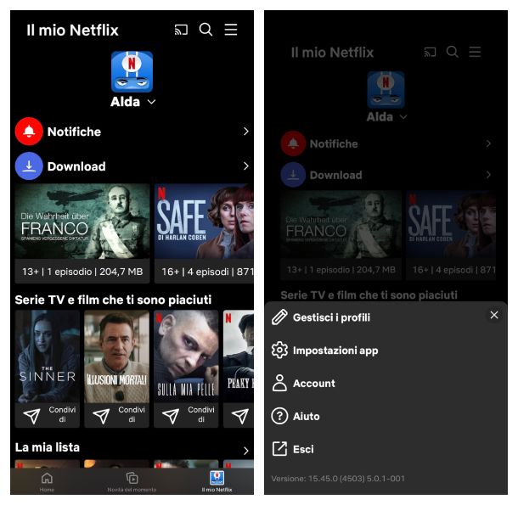Tap dimmed search icon on right screen
This screenshot has height=505, width=518.
pos(453,52)
